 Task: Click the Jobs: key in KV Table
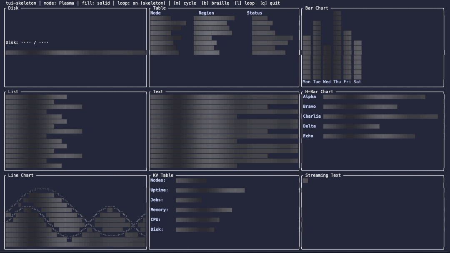pyautogui.click(x=157, y=200)
